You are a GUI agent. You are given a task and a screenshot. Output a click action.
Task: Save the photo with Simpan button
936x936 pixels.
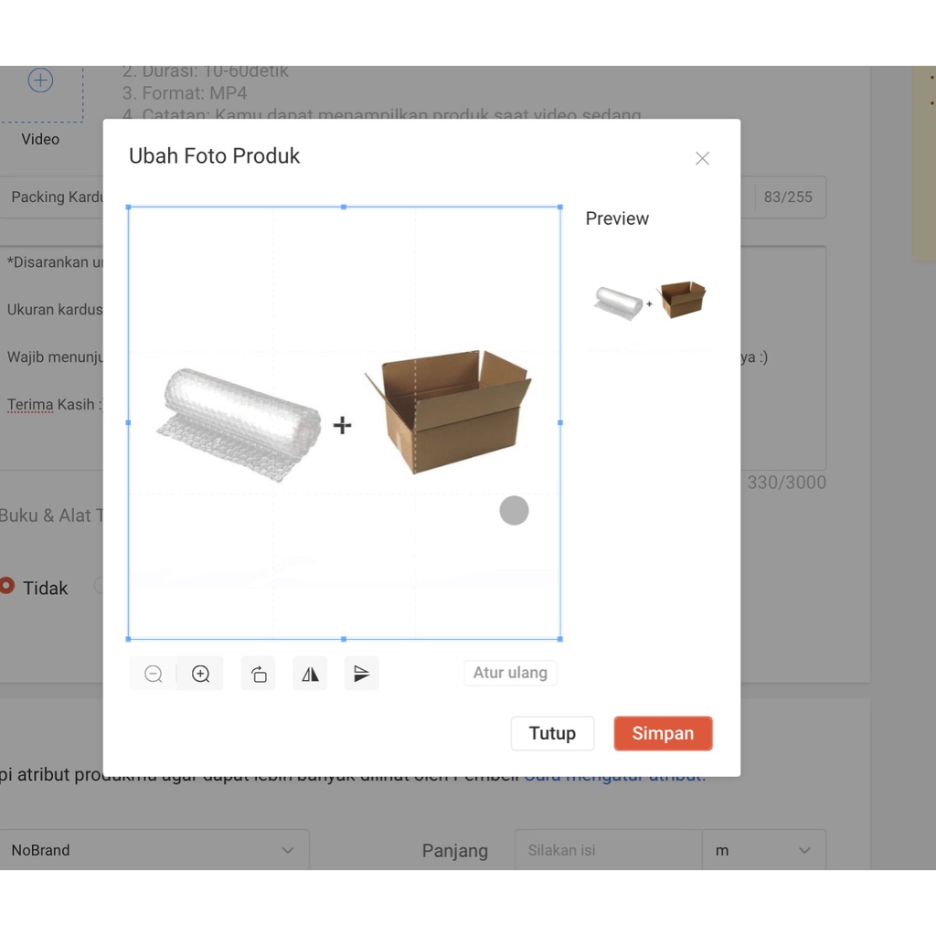pyautogui.click(x=663, y=733)
